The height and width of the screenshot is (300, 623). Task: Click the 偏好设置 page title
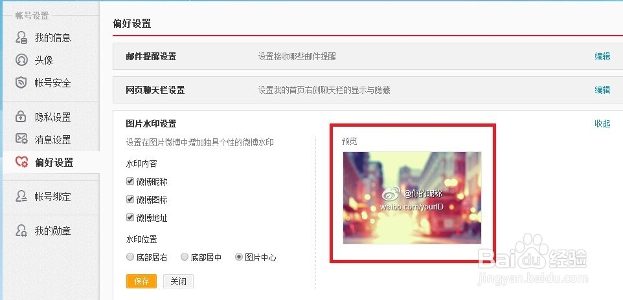(132, 23)
